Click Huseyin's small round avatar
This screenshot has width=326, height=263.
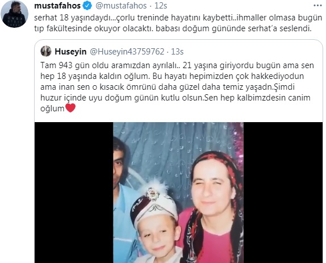click(46, 51)
